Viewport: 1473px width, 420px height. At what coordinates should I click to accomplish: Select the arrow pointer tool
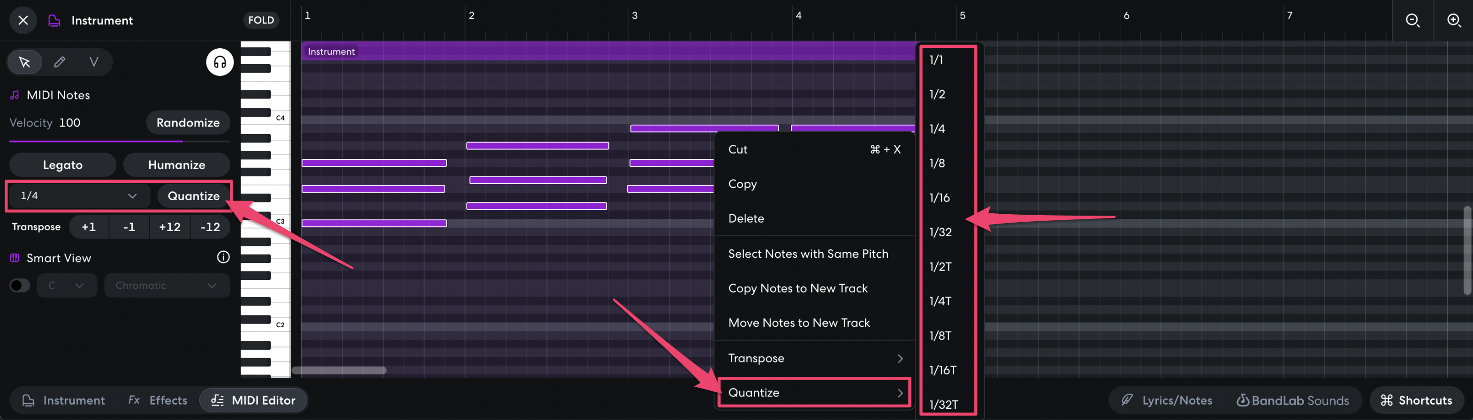pyautogui.click(x=24, y=62)
